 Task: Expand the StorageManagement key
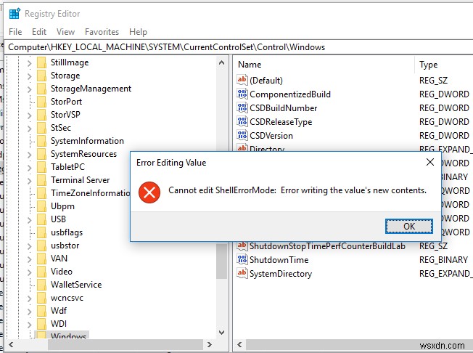pos(29,89)
